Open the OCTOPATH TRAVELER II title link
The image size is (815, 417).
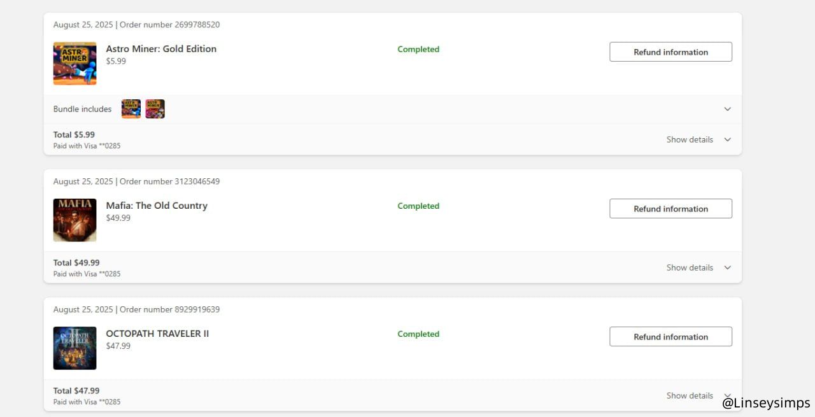click(157, 334)
